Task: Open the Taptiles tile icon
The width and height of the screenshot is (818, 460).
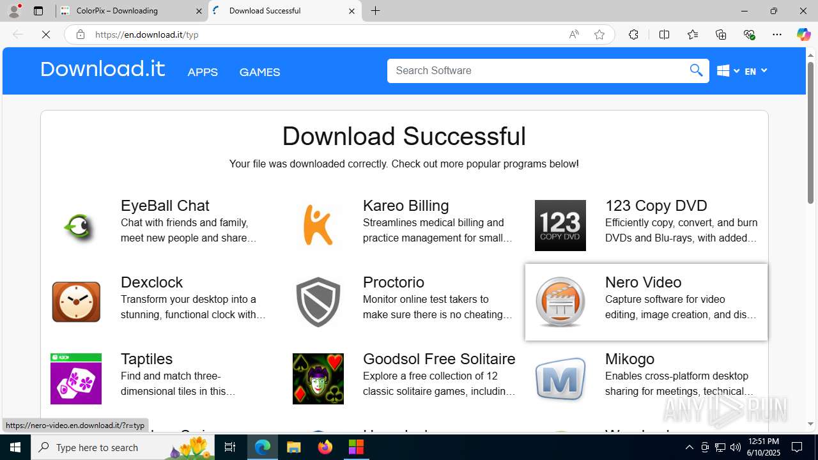Action: (76, 379)
